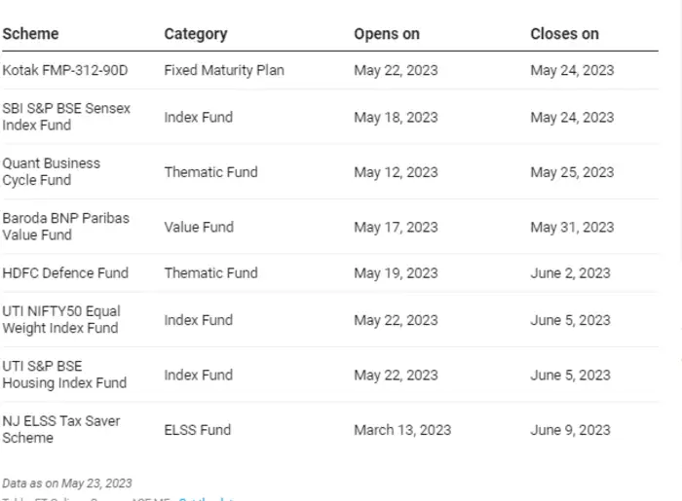Open the Quant Business Cycle Fund row
Image resolution: width=682 pixels, height=501 pixels.
pos(52,172)
